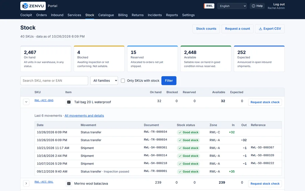Screen dimensions: 305x191
Task: Export stock as CSV
Action: [270, 29]
